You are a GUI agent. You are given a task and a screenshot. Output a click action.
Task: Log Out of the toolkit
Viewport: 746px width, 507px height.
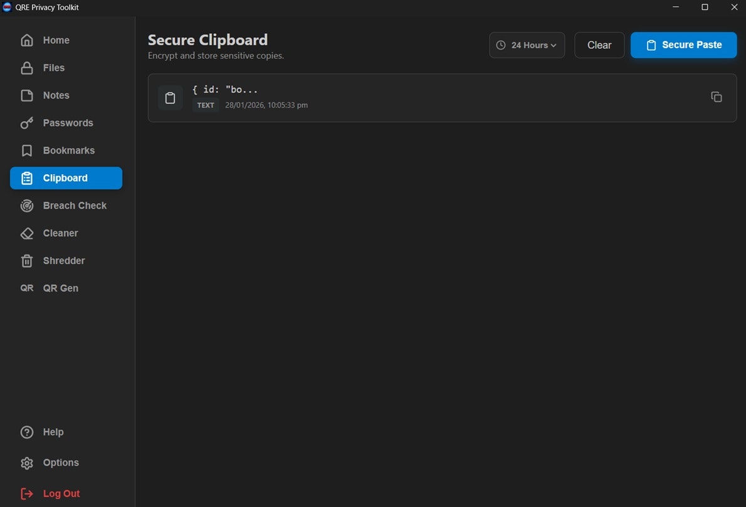(x=66, y=494)
